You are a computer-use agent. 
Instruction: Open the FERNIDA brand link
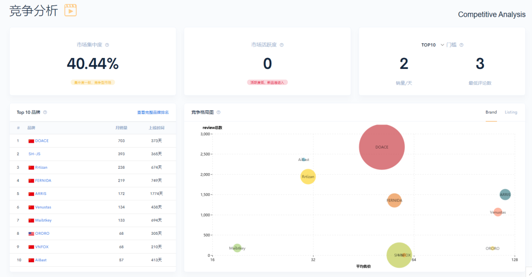[43, 181]
